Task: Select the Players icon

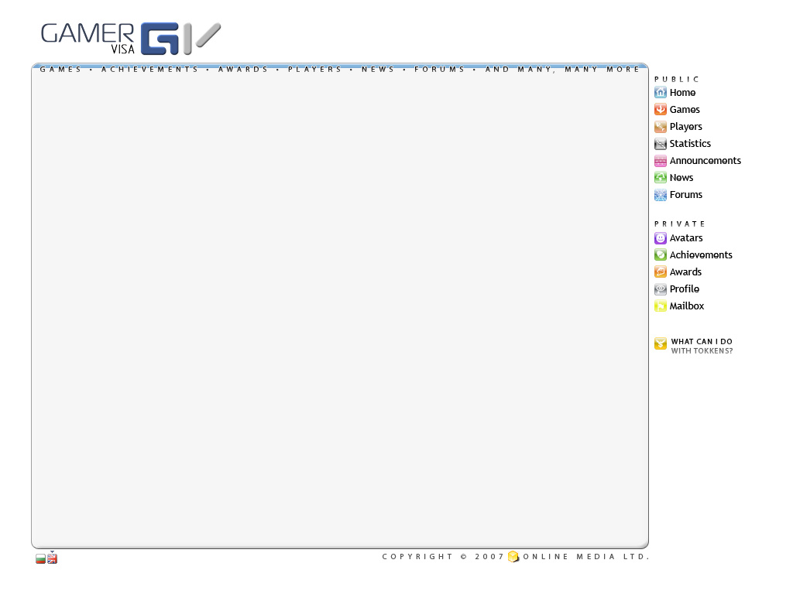Action: click(660, 127)
